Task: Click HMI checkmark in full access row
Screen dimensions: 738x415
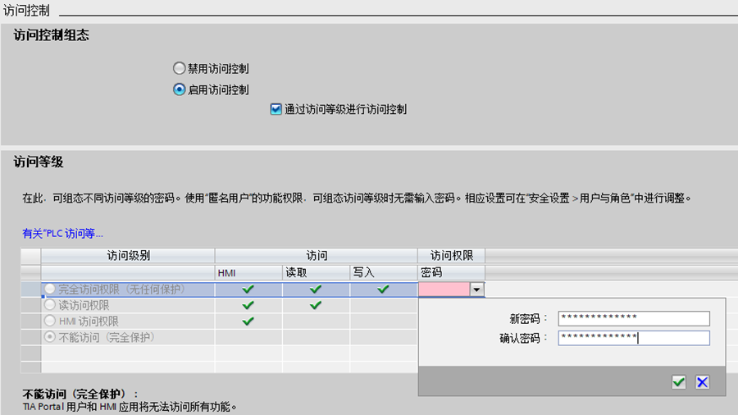Action: point(248,289)
